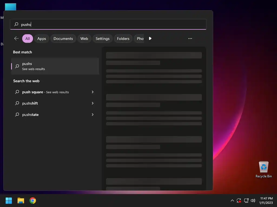Launch Google Chrome from the taskbar
277x207 pixels.
coord(33,201)
